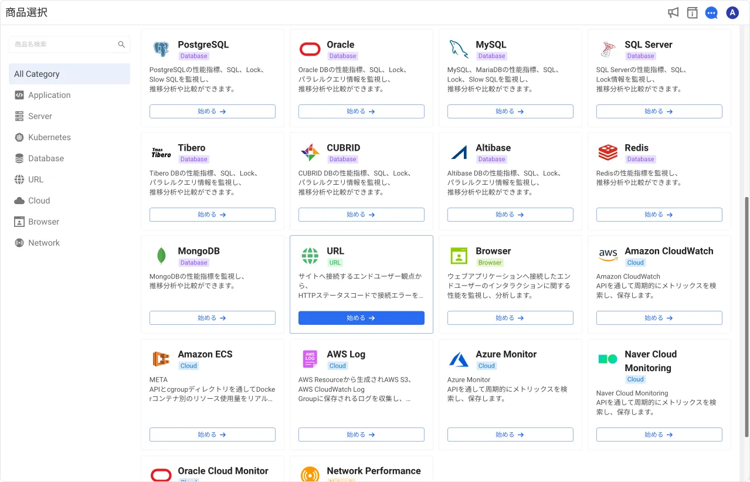Click the Browser tag on Browser card
Viewport: 750px width, 482px height.
click(x=490, y=263)
